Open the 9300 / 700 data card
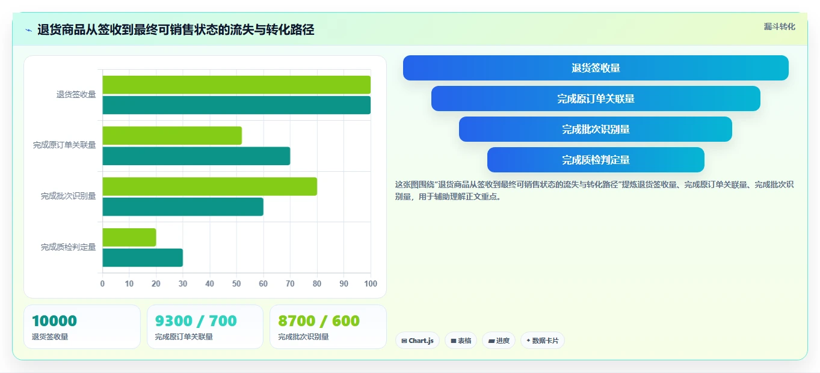Screen dimensions: 820x373 click(205, 327)
